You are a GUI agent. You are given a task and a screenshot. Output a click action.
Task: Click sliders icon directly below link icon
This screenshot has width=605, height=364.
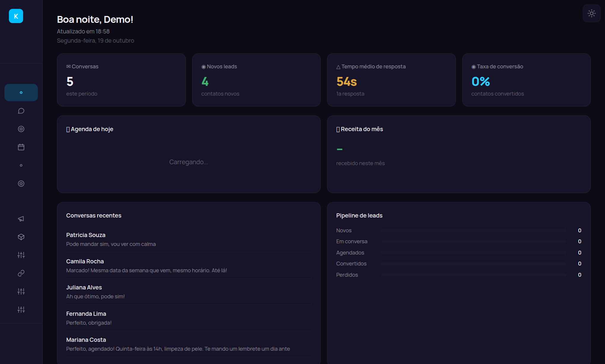pos(21,291)
